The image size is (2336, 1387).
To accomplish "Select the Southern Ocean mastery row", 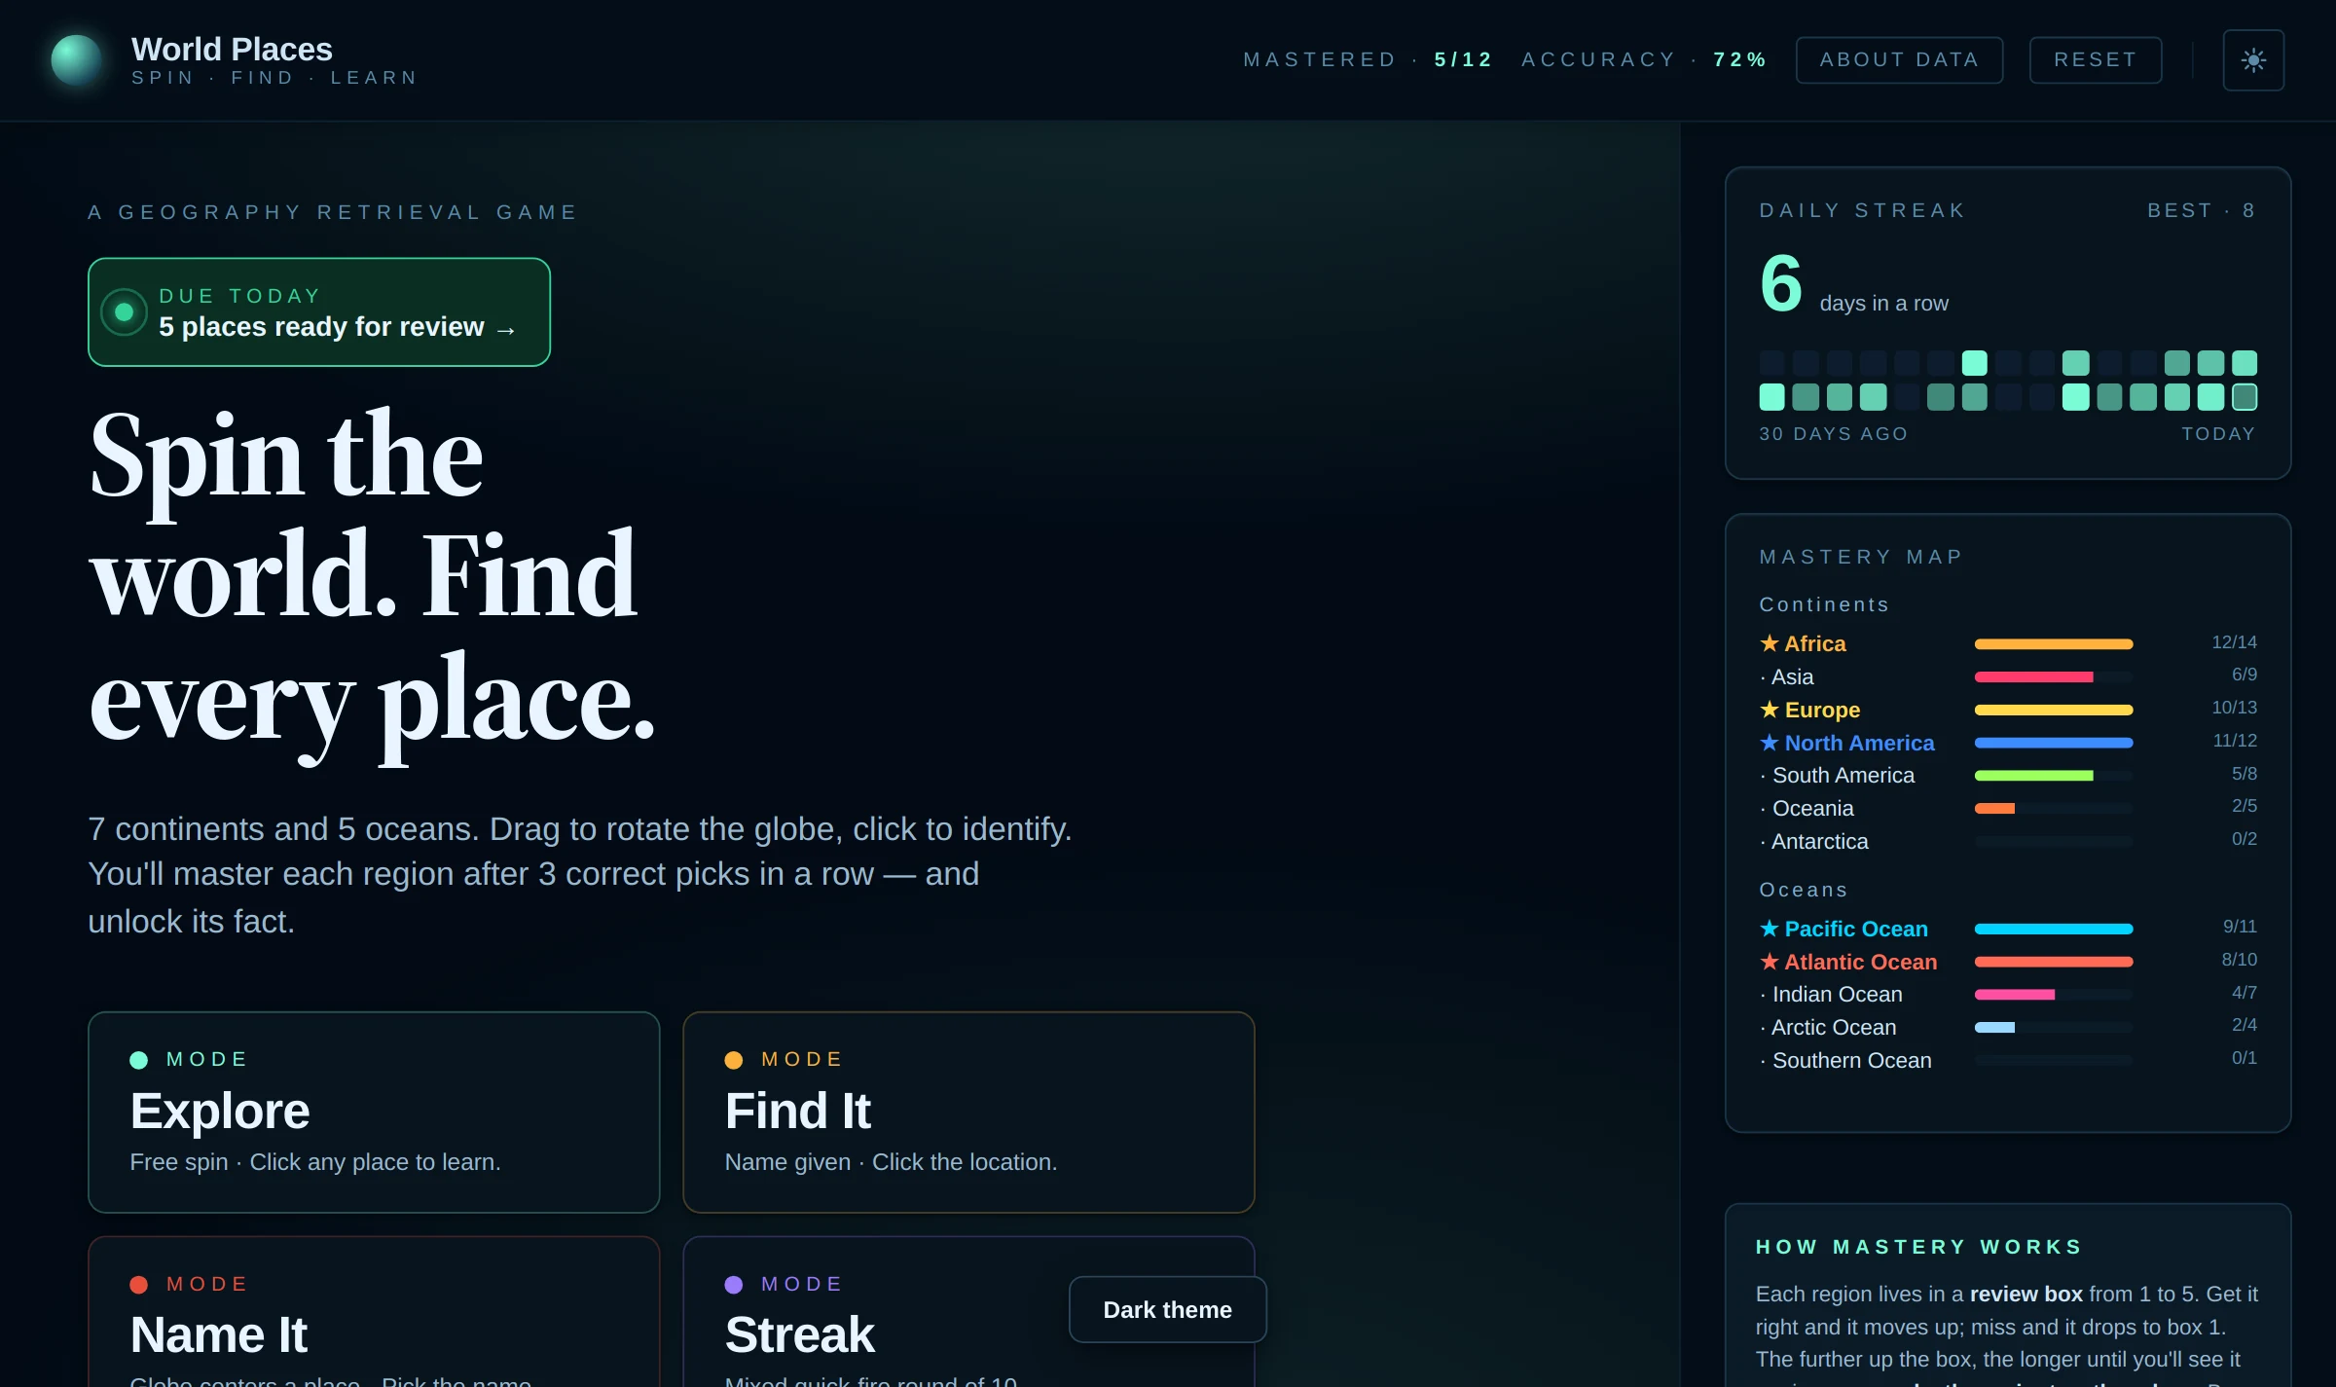I will click(x=2008, y=1060).
